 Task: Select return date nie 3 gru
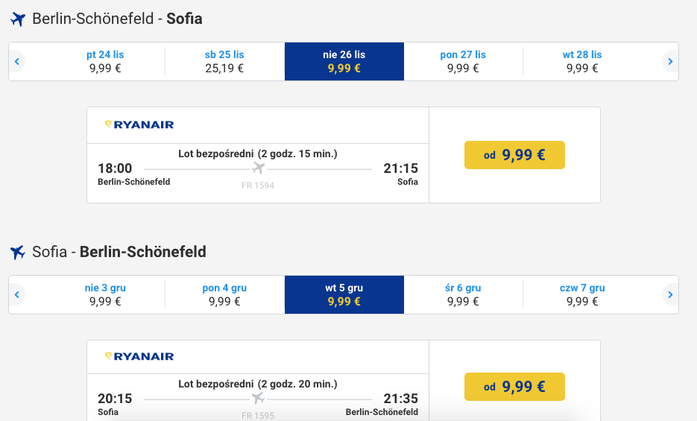(x=105, y=295)
